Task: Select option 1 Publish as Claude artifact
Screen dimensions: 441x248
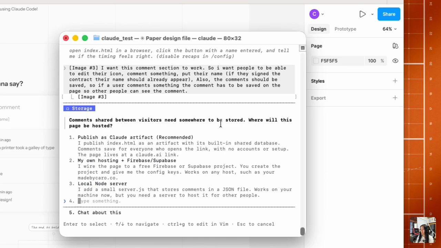Action: point(135,137)
